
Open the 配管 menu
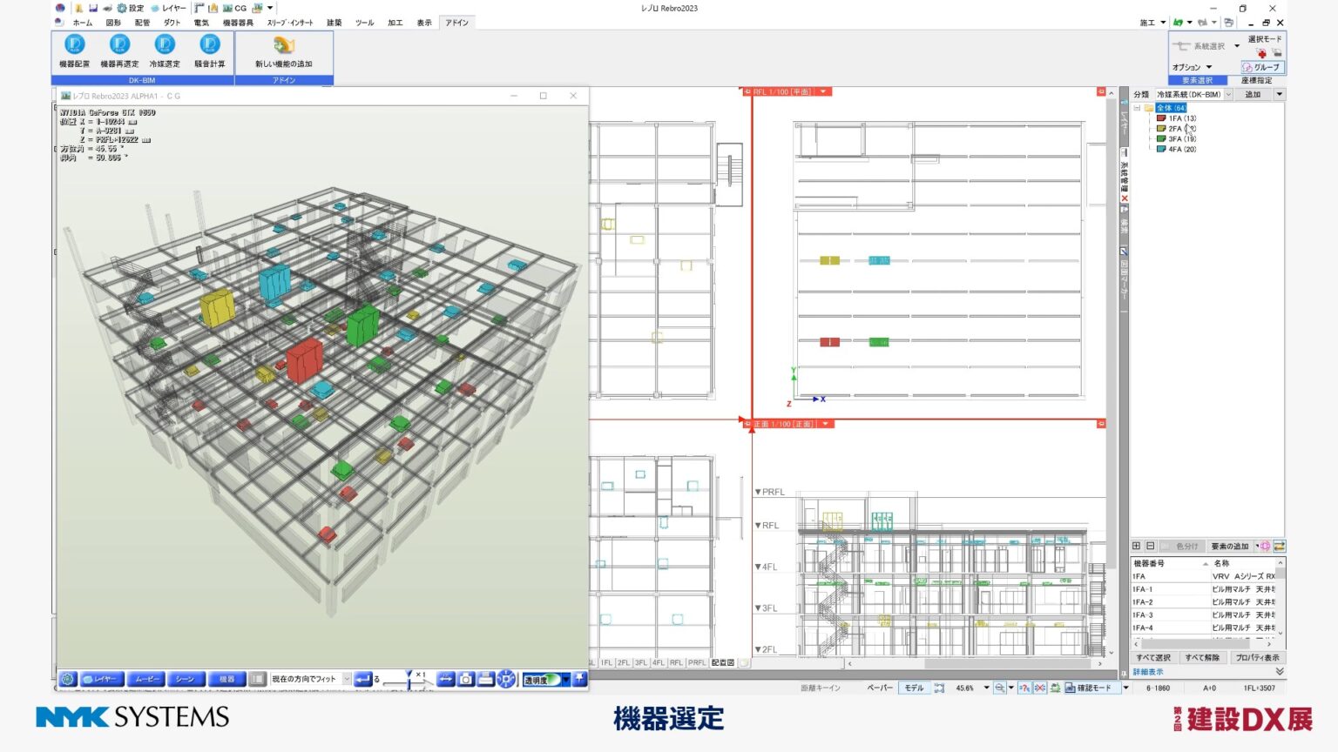(x=142, y=23)
